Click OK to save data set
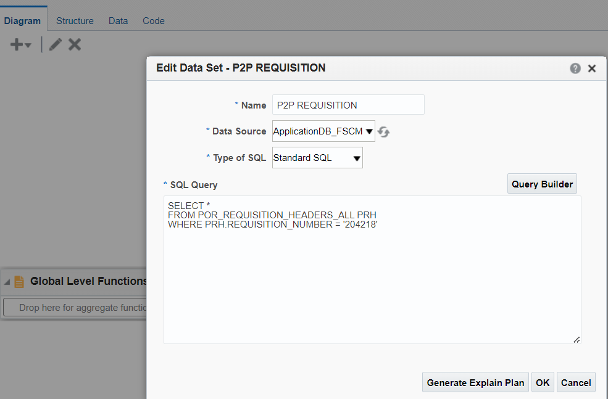Image resolution: width=608 pixels, height=399 pixels. point(543,382)
